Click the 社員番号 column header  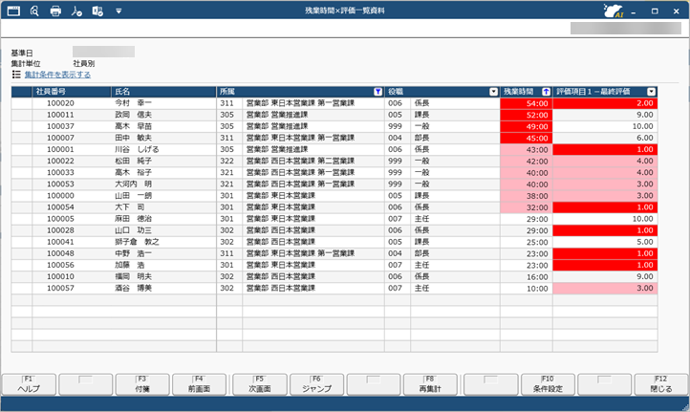[x=72, y=92]
